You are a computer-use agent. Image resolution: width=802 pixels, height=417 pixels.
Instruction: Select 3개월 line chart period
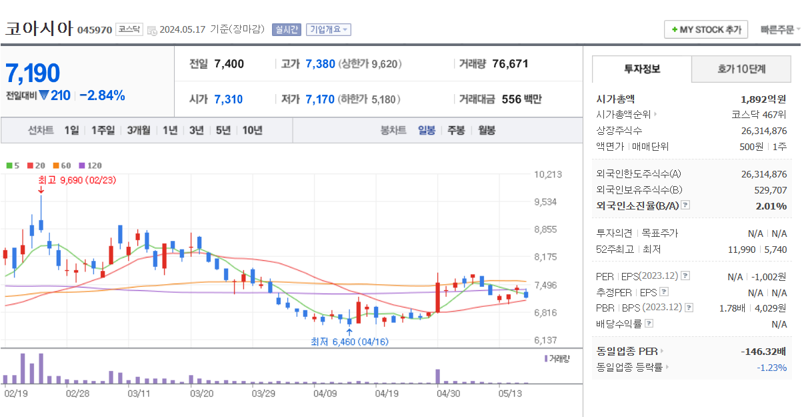139,130
